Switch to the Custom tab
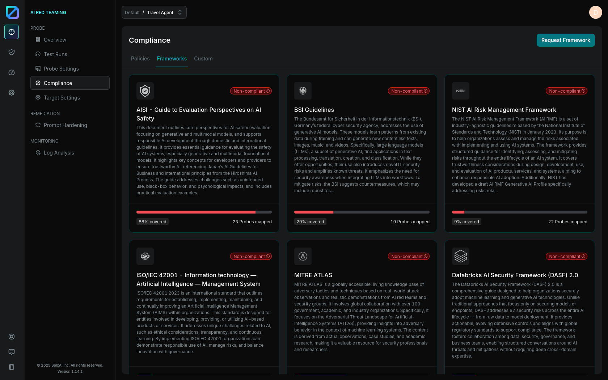Image resolution: width=608 pixels, height=380 pixels. [203, 59]
